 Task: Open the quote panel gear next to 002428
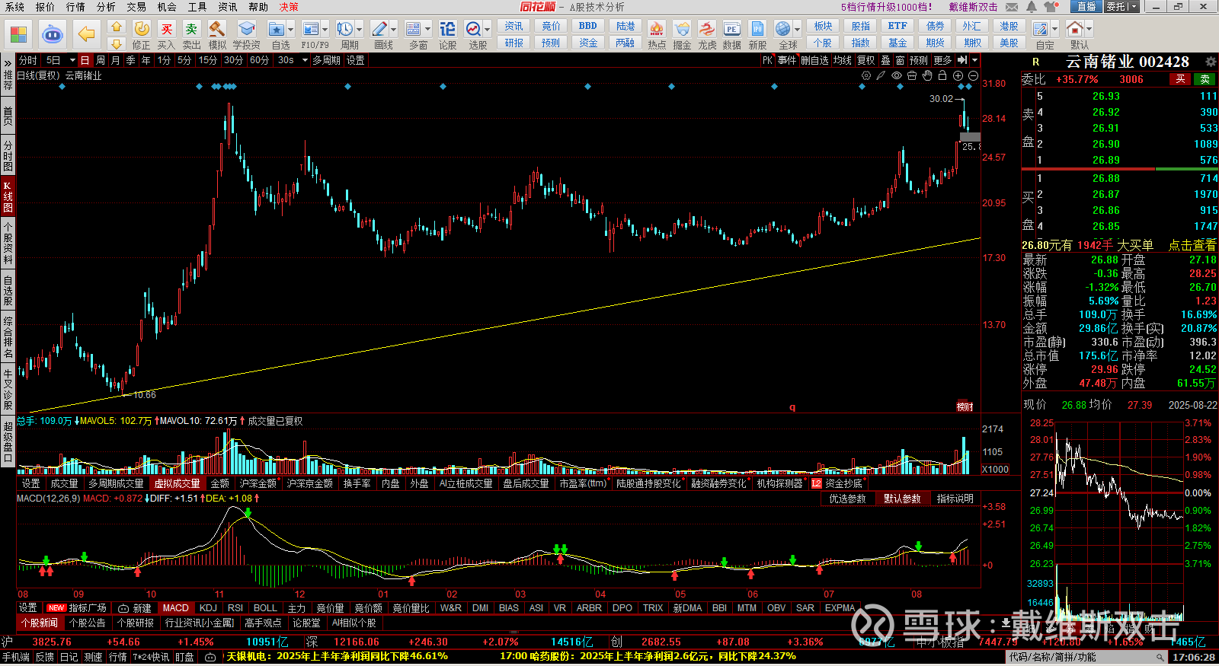click(1211, 62)
